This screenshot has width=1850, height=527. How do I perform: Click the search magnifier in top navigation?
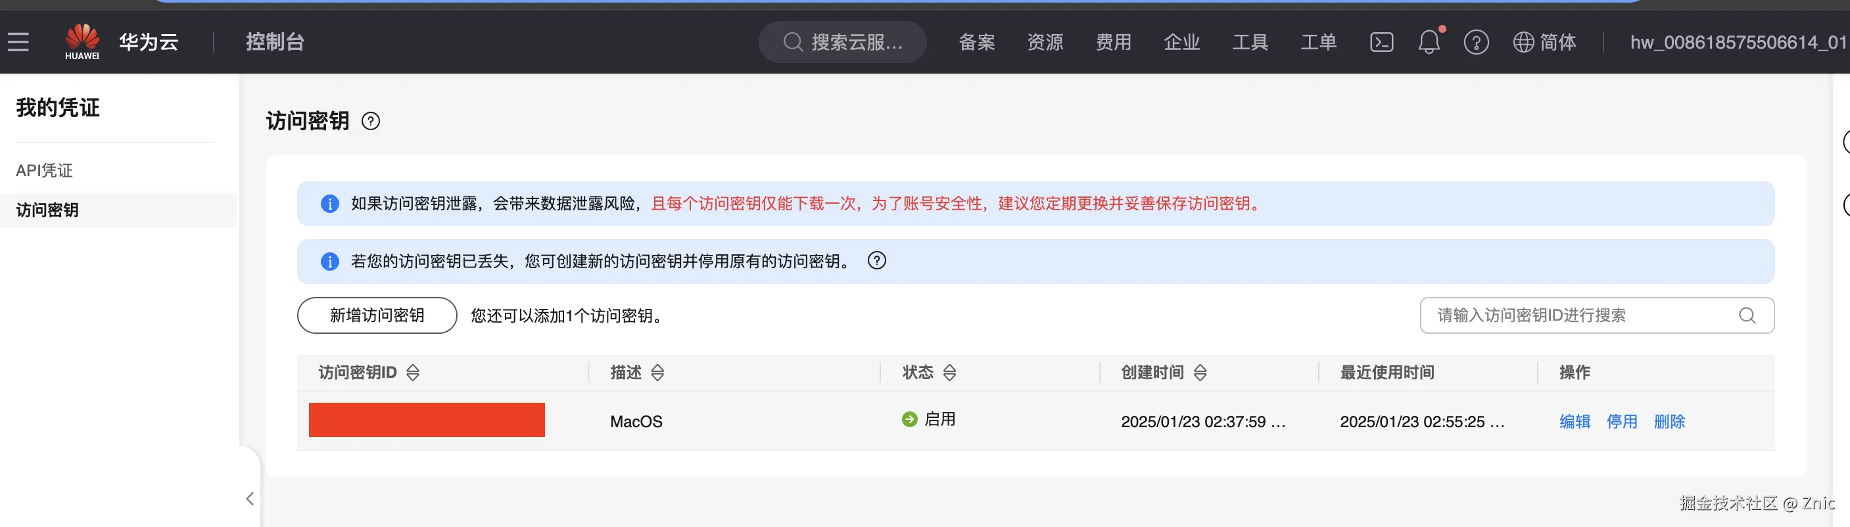coord(793,41)
